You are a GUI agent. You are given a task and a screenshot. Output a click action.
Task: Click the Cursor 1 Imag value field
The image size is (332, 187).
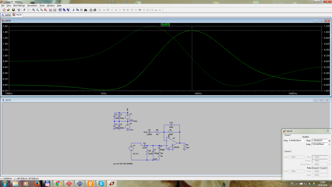tap(320, 144)
